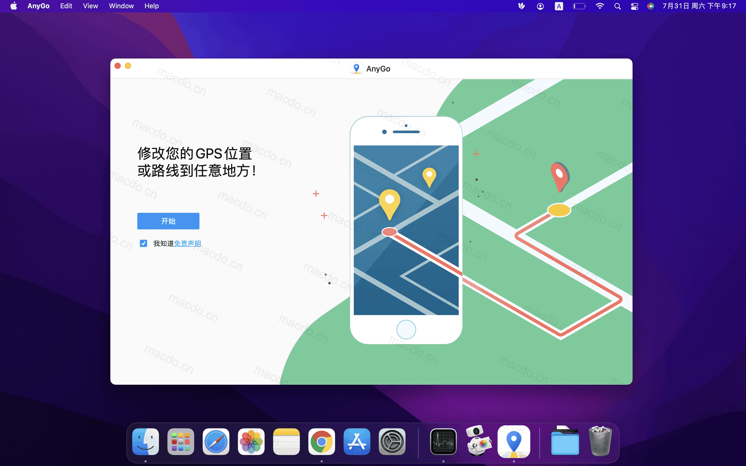
Task: Open the Help menu
Action: point(152,6)
